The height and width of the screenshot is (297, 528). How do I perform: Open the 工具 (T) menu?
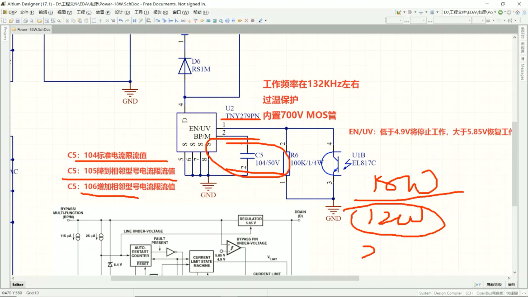(x=141, y=12)
